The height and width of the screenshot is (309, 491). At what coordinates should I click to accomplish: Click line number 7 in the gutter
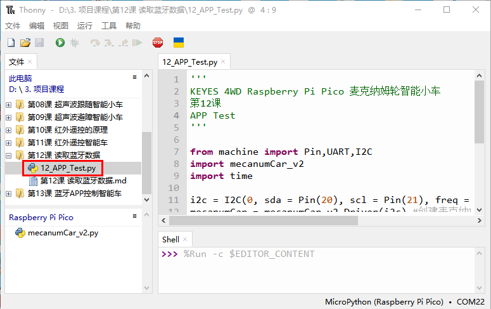(x=176, y=152)
